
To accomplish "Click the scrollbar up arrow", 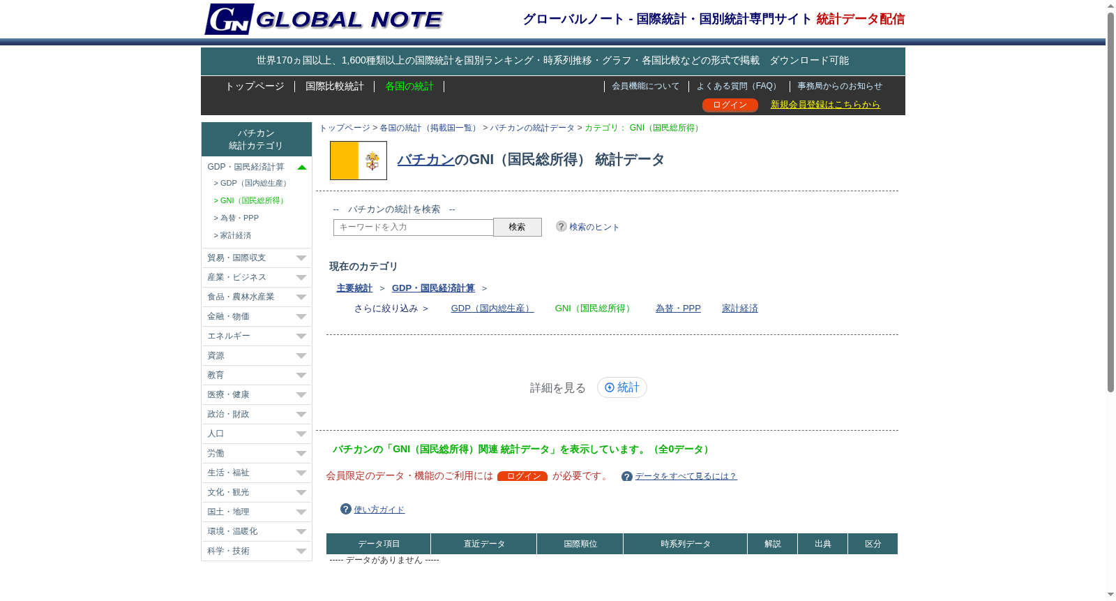I will pyautogui.click(x=1110, y=6).
